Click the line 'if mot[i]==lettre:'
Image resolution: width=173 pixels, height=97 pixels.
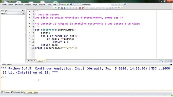(x=61, y=39)
